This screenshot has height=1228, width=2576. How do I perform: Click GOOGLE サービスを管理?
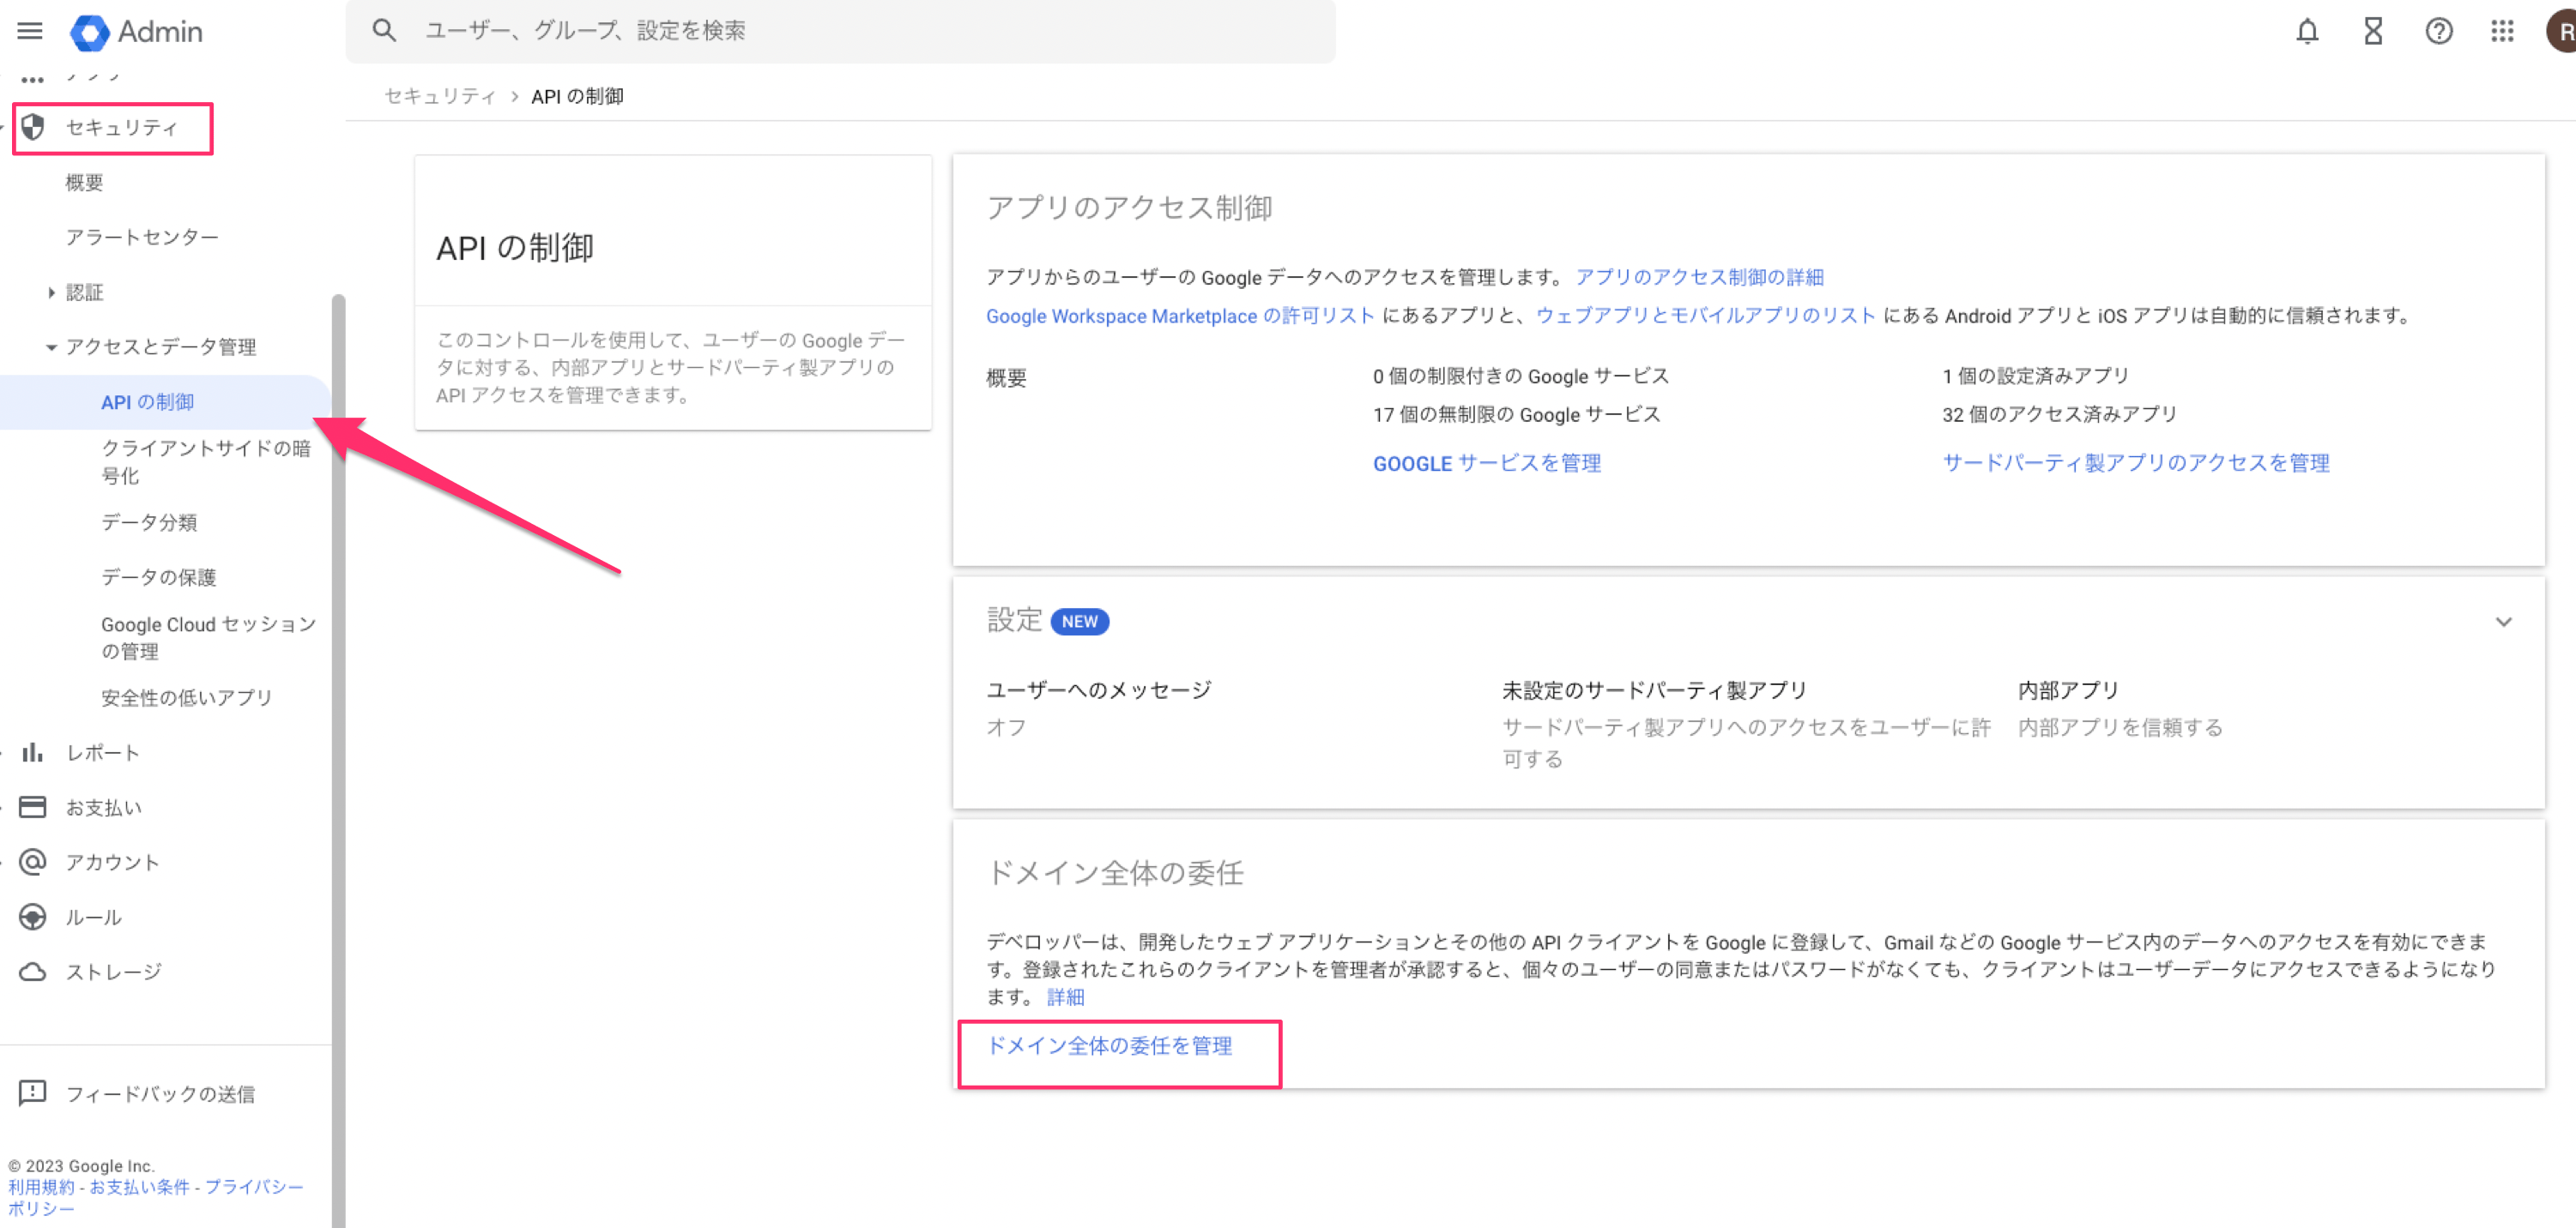1486,462
